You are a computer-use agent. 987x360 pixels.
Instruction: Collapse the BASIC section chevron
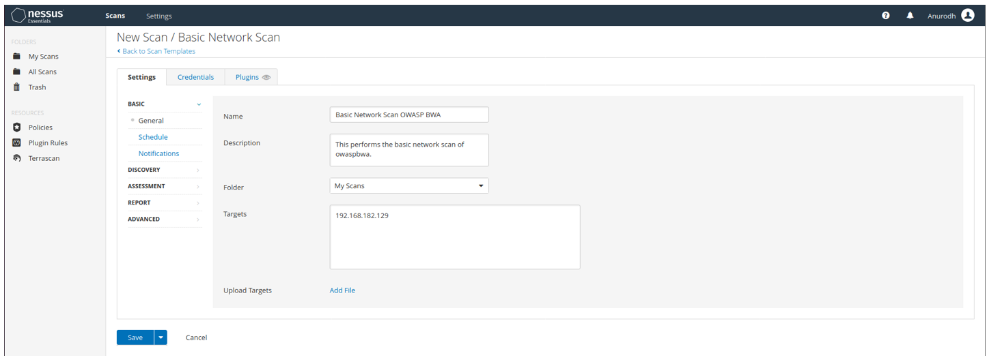point(199,104)
